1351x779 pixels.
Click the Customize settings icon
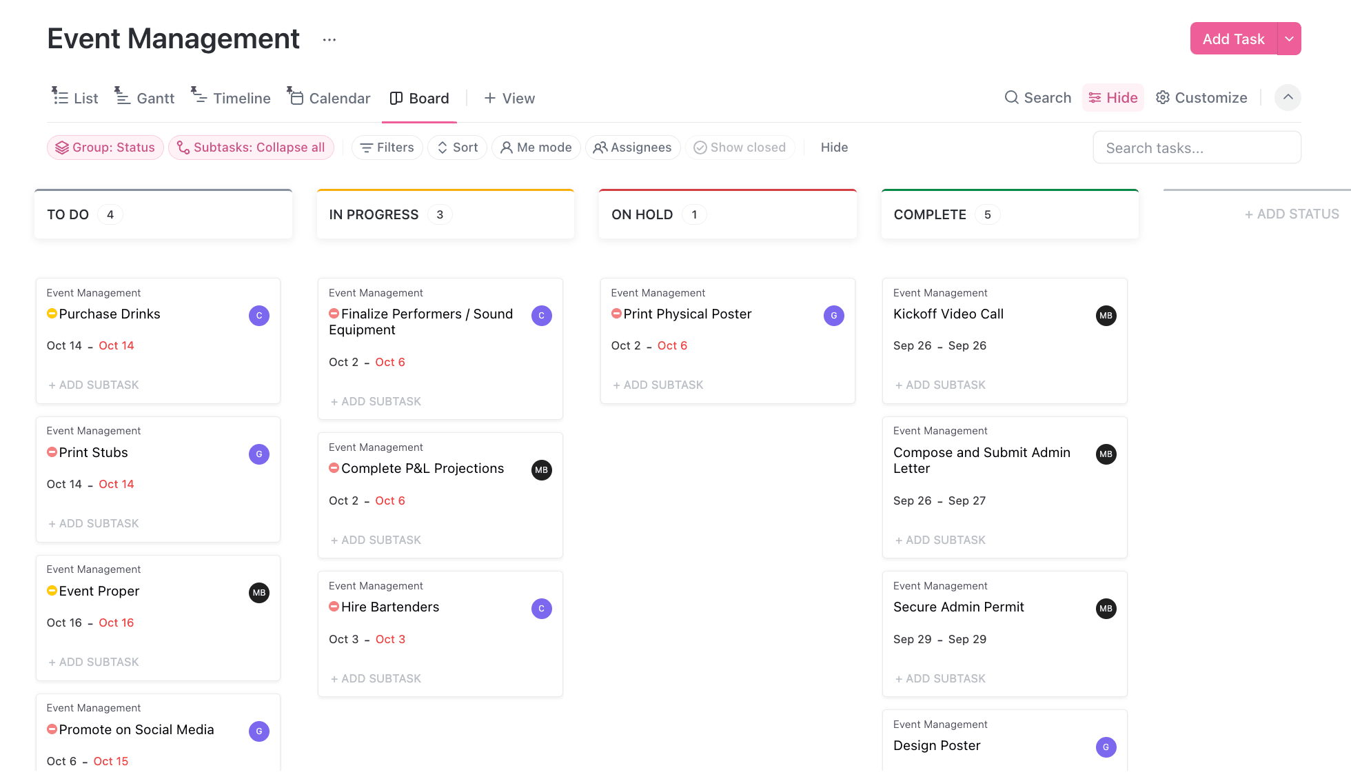pos(1161,97)
